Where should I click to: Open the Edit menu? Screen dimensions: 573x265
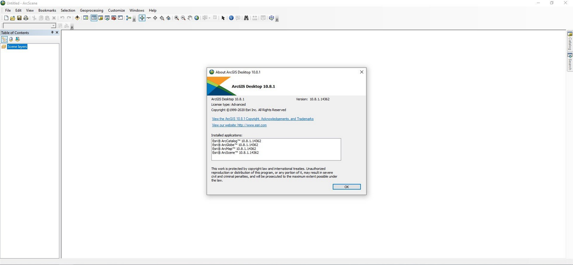click(19, 10)
